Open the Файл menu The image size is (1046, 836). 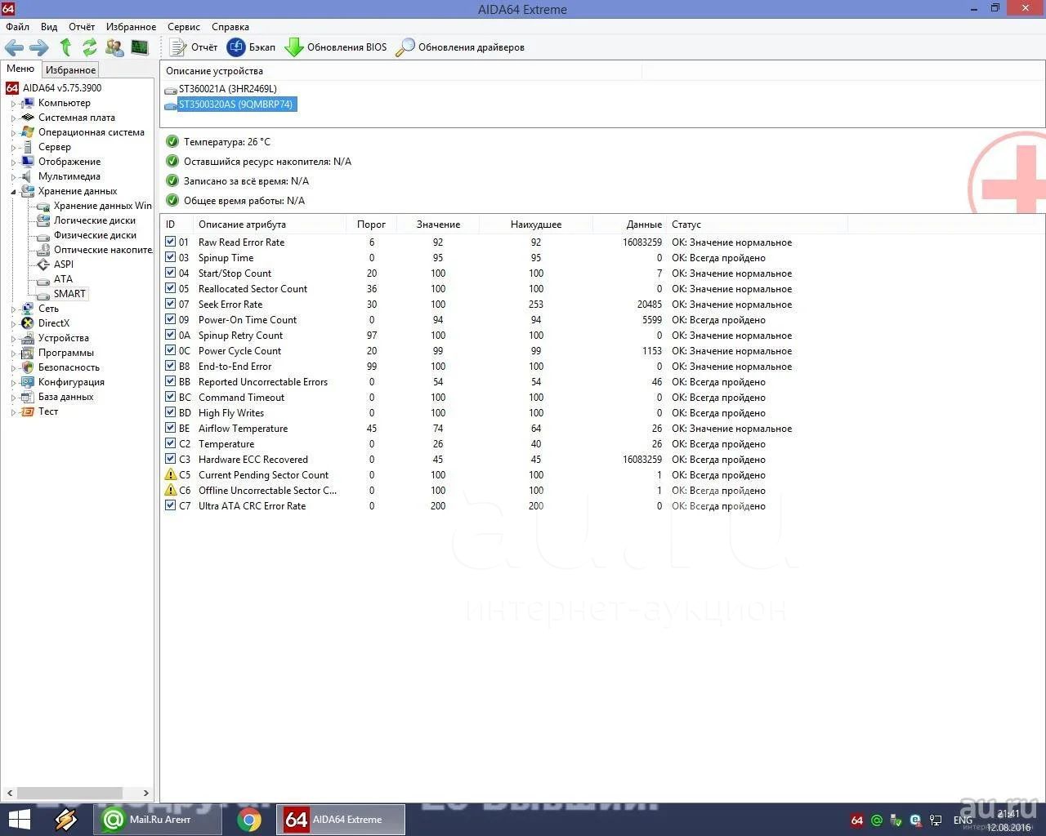tap(17, 27)
